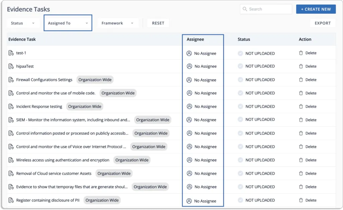Click the document icon for test-1

[x=11, y=53]
